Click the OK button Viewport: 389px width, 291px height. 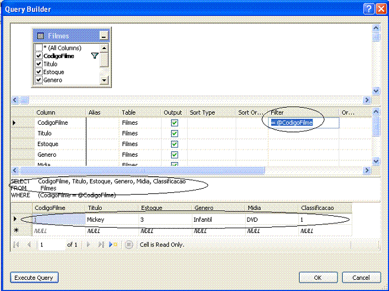click(x=318, y=277)
